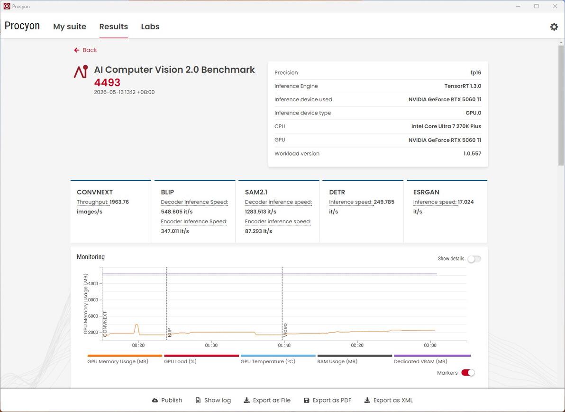Open the settings gear icon
The image size is (565, 412).
(x=554, y=26)
